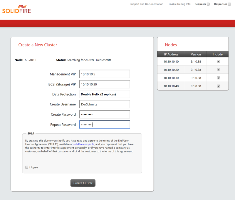Enable the Requests debug checkbox
The height and width of the screenshot is (200, 235).
tap(208, 4)
